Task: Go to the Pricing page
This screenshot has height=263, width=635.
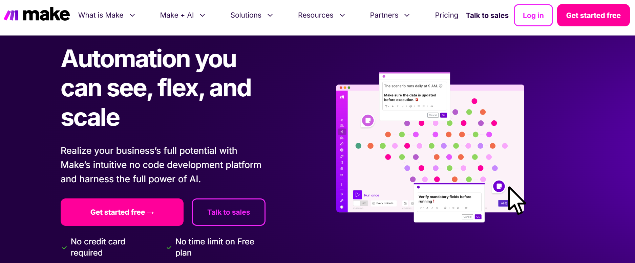Action: tap(446, 15)
